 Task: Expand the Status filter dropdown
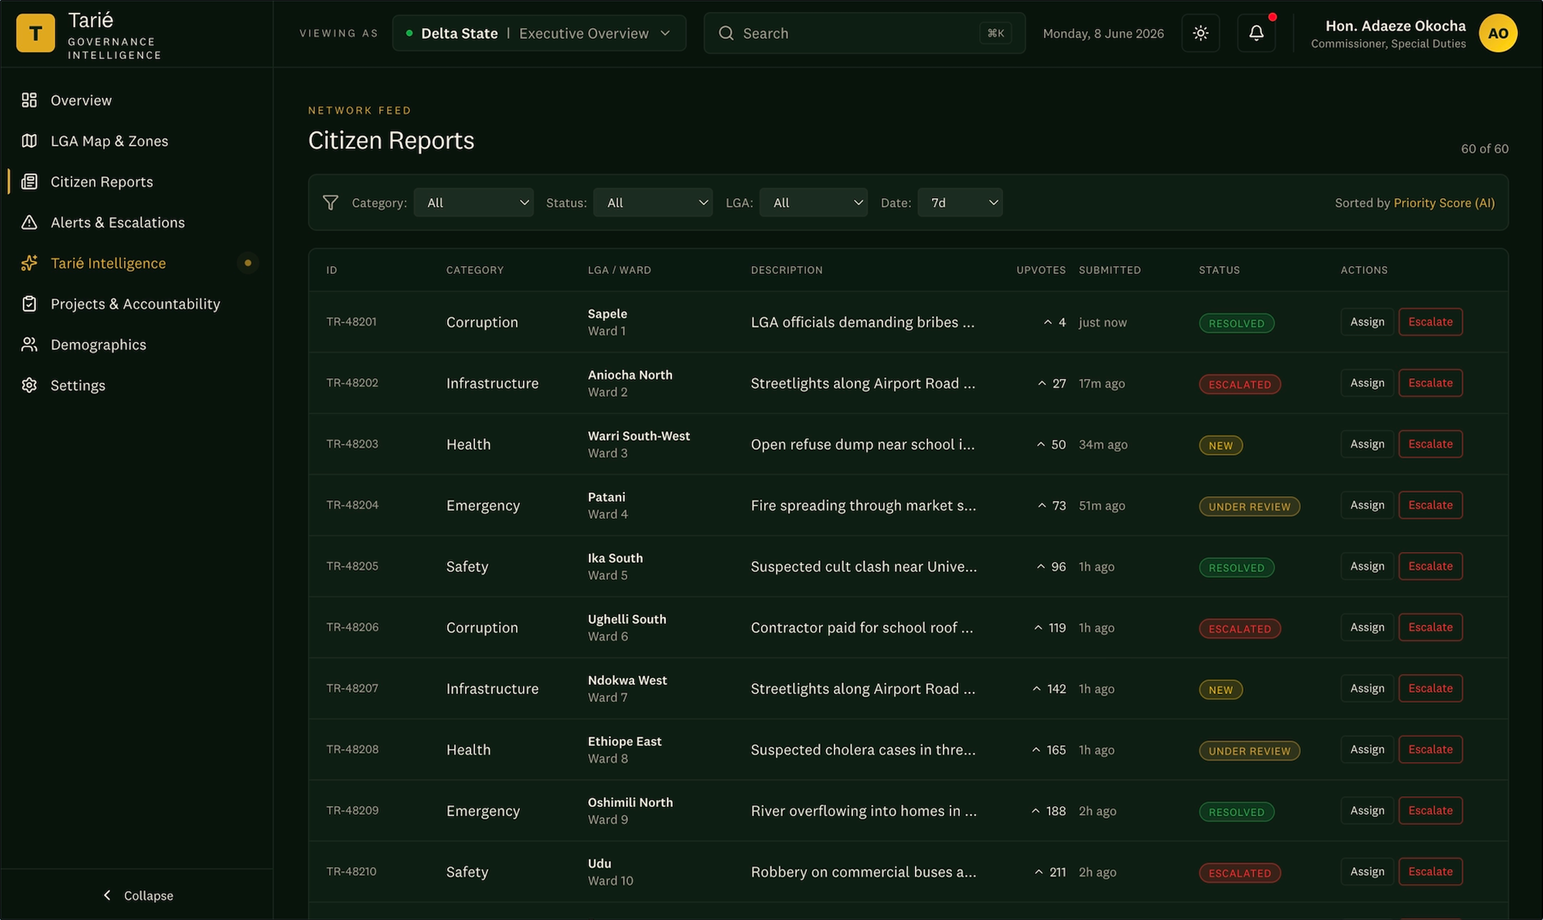653,202
